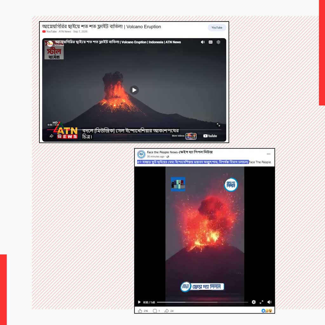View reactions on the Facebook post
325x325 pixels.
point(267,311)
